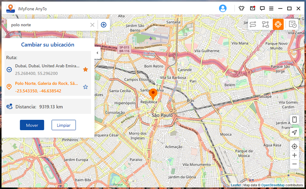Viewport: 306px width, 189px height.
Task: Open the mail notifications icon
Action: (253, 8)
